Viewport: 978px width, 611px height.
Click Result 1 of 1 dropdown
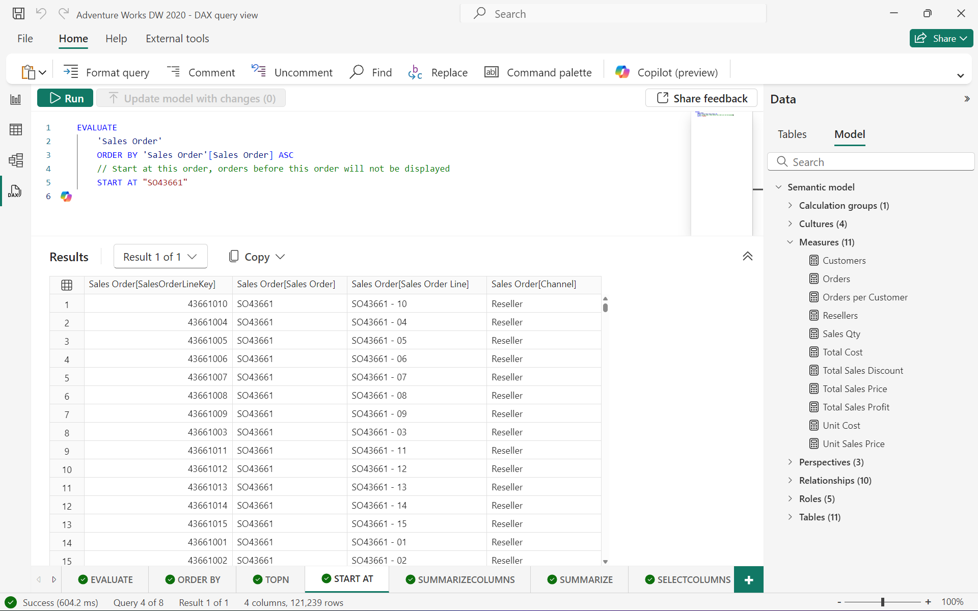point(159,256)
